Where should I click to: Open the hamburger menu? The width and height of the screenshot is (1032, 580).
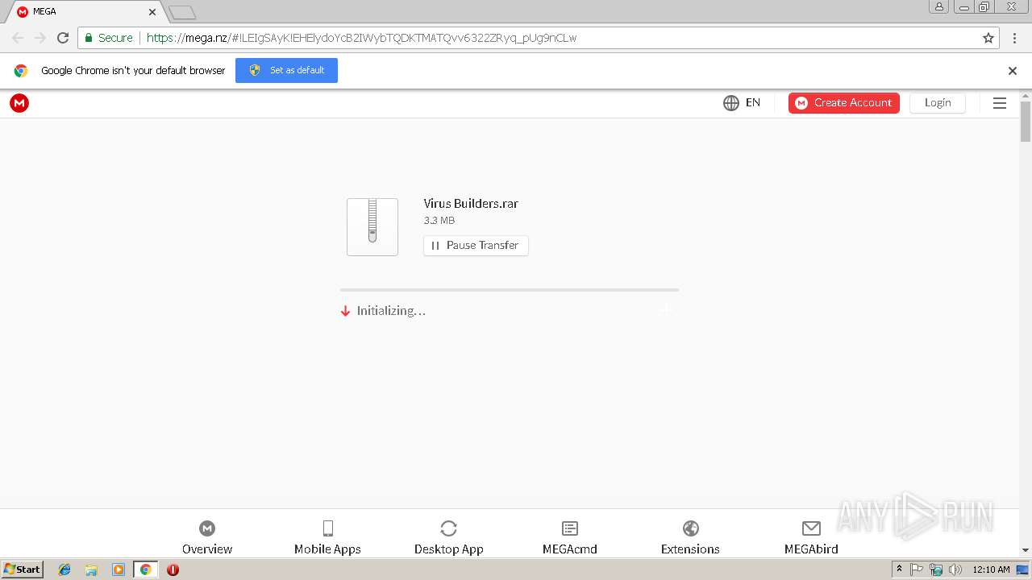pyautogui.click(x=1000, y=103)
